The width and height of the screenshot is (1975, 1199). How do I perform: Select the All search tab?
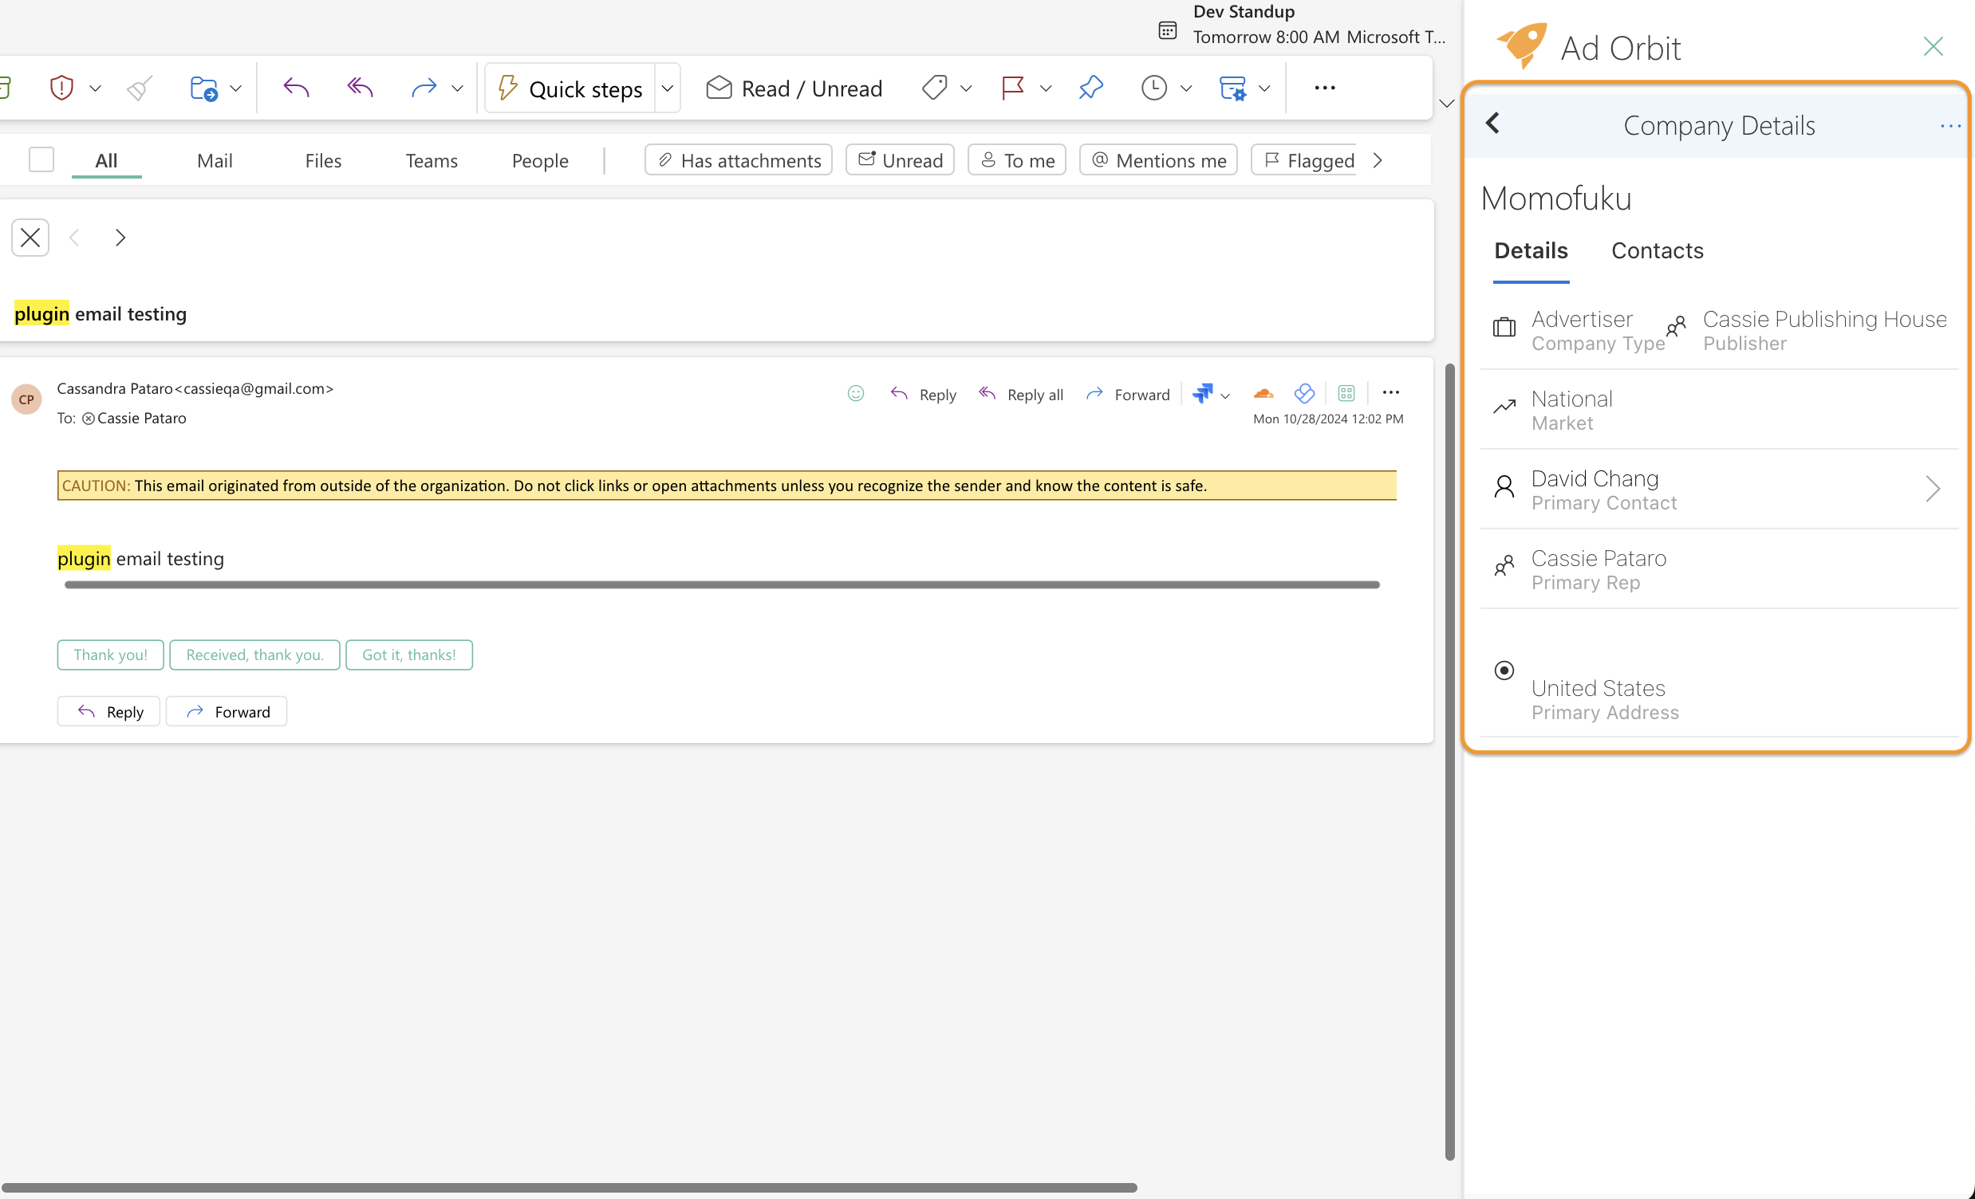(107, 160)
